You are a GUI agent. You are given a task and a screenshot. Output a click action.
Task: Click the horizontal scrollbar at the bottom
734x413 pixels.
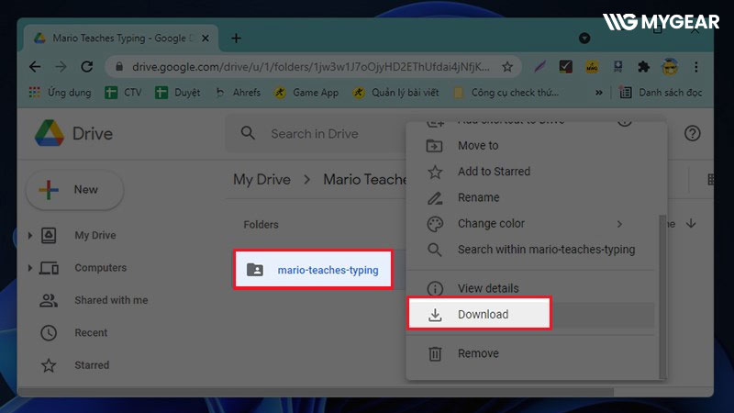(316, 392)
